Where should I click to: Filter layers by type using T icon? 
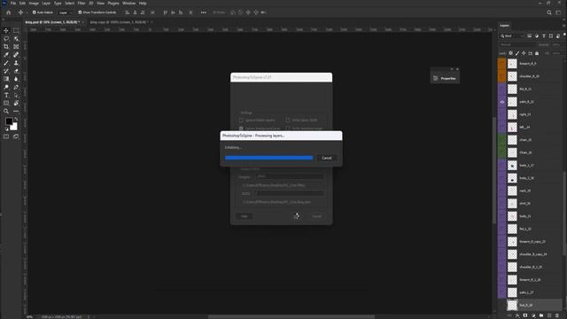click(x=544, y=36)
